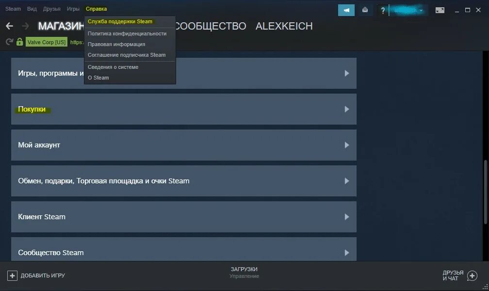
Task: Click the Справка menu
Action: (x=97, y=9)
